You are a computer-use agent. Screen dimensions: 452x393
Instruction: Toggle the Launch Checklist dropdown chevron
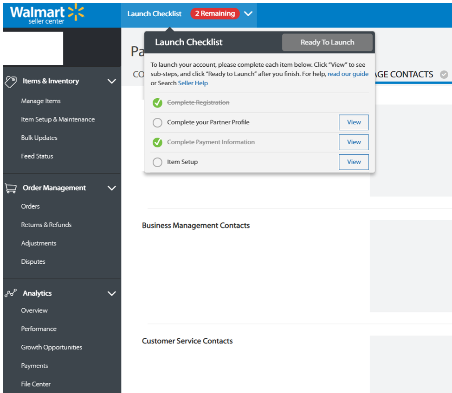pos(248,13)
